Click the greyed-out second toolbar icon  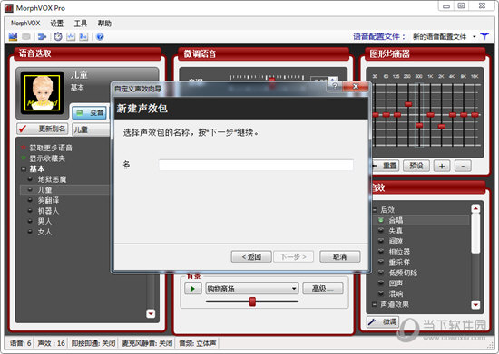26,37
